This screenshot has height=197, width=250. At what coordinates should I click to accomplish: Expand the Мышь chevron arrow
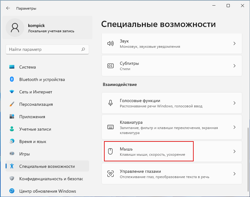(234, 151)
